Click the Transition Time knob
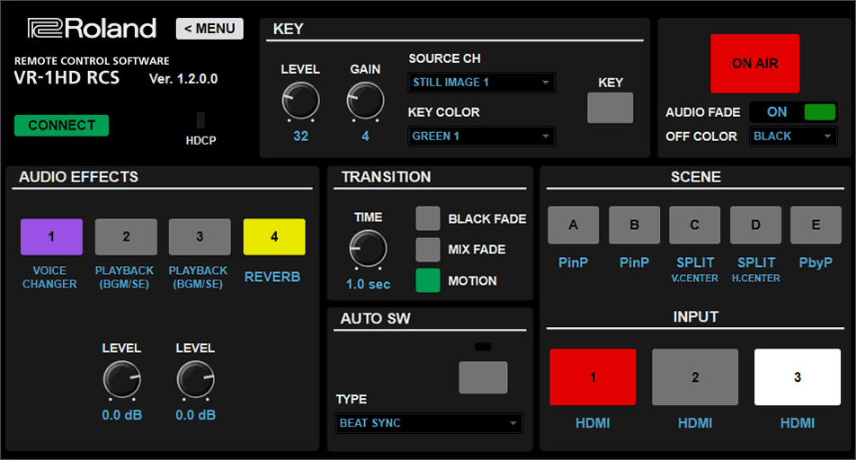 [x=368, y=249]
